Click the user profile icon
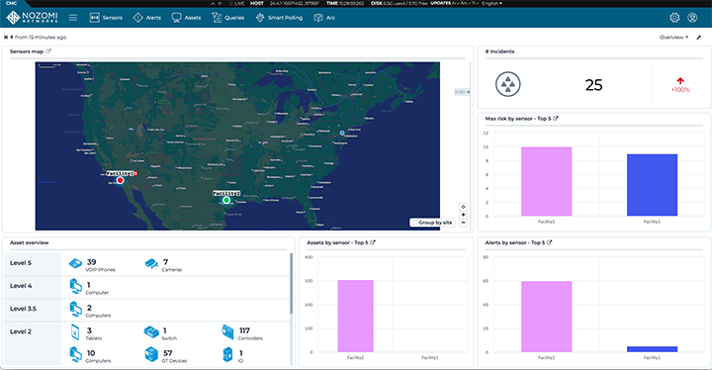This screenshot has height=370, width=712. tap(692, 18)
